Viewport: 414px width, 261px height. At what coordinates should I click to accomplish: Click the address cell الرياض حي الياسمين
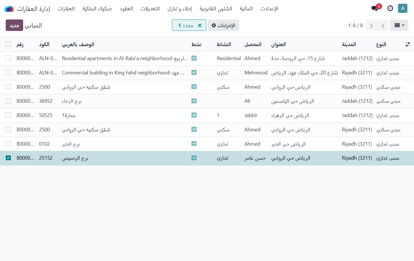coord(292,101)
